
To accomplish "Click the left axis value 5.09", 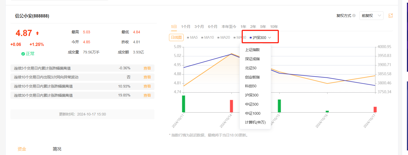I will (x=177, y=47).
